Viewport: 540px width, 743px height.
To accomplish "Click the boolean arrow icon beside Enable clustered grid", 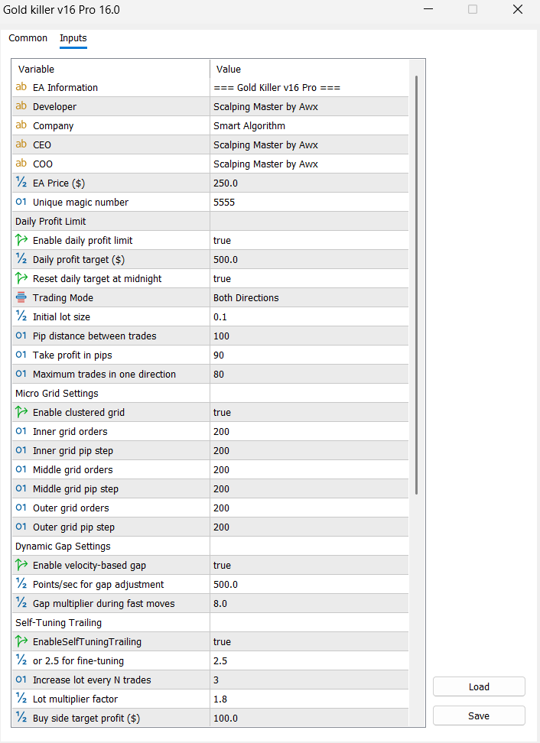I will click(21, 413).
